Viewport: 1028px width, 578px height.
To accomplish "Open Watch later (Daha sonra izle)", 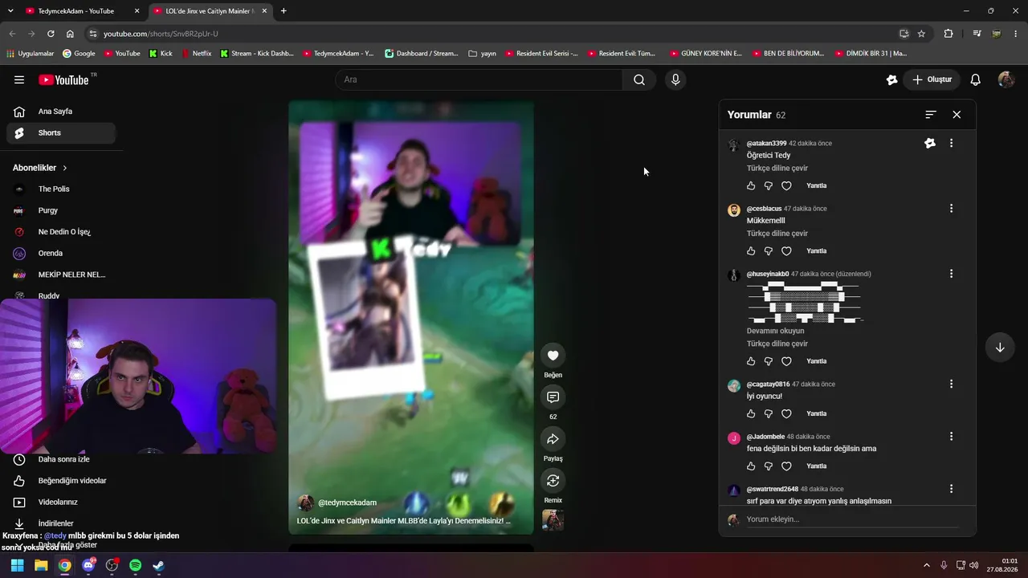I will (x=64, y=459).
